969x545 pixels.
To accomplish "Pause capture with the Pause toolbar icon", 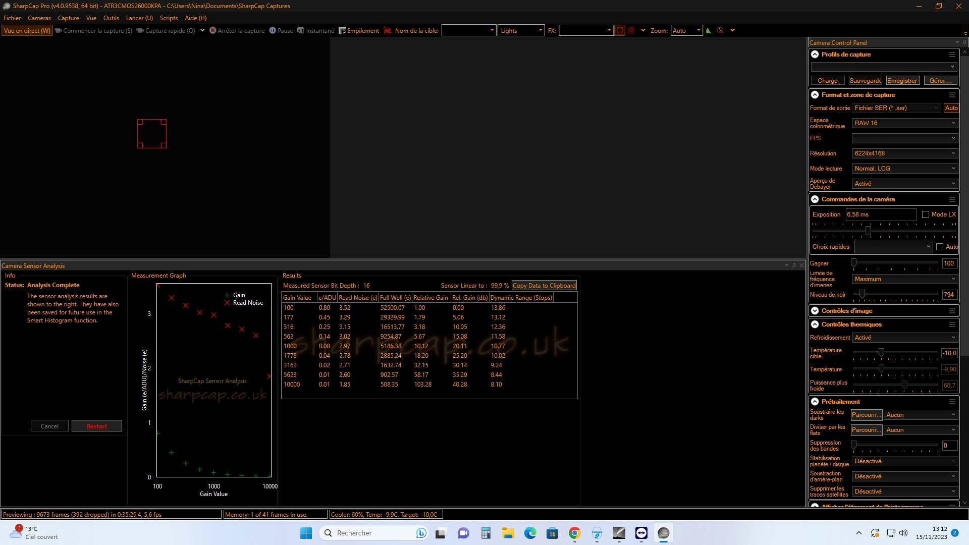I will [x=273, y=31].
